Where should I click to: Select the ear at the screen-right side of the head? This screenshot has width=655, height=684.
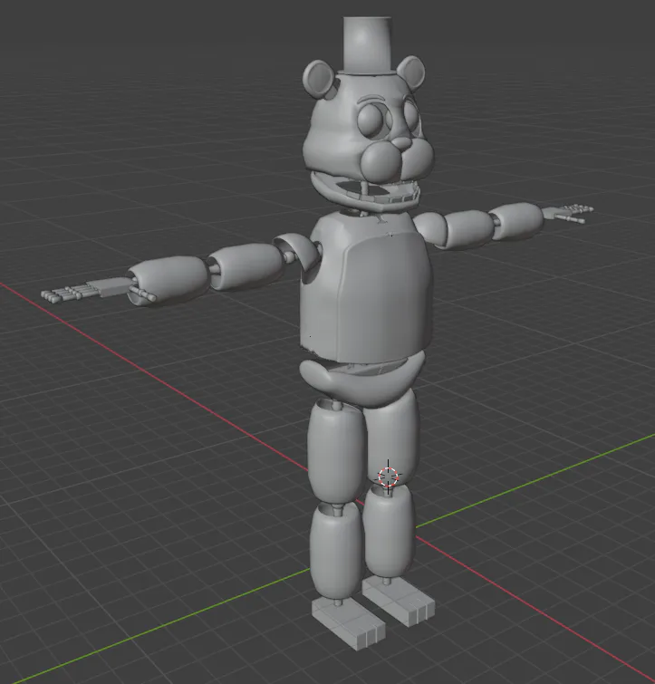click(x=411, y=72)
